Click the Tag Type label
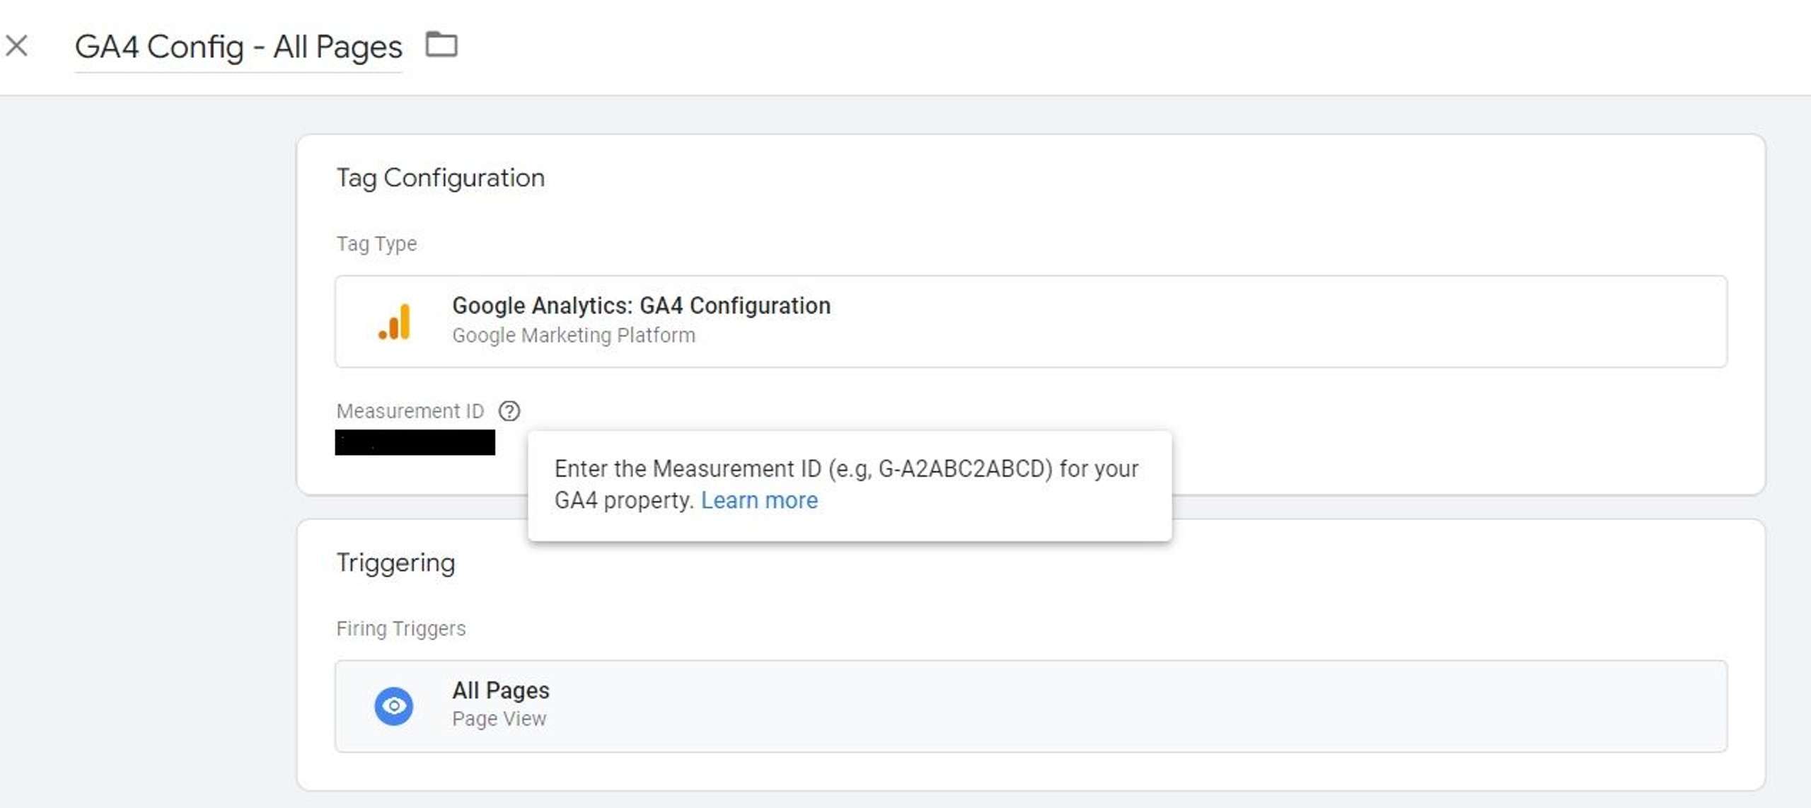This screenshot has height=808, width=1811. point(376,243)
